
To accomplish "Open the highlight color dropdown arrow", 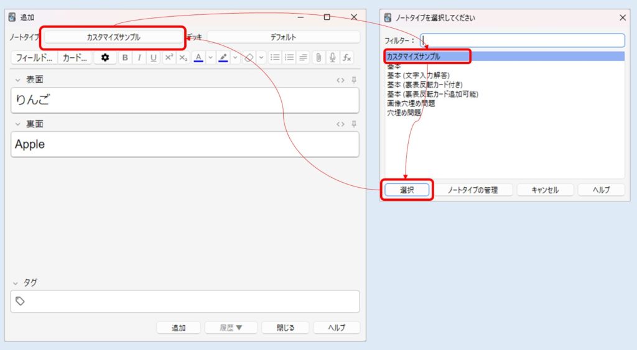I will [x=235, y=58].
